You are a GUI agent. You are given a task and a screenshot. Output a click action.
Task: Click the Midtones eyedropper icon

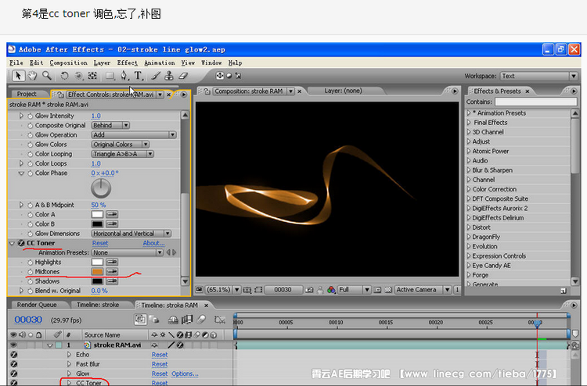point(112,272)
